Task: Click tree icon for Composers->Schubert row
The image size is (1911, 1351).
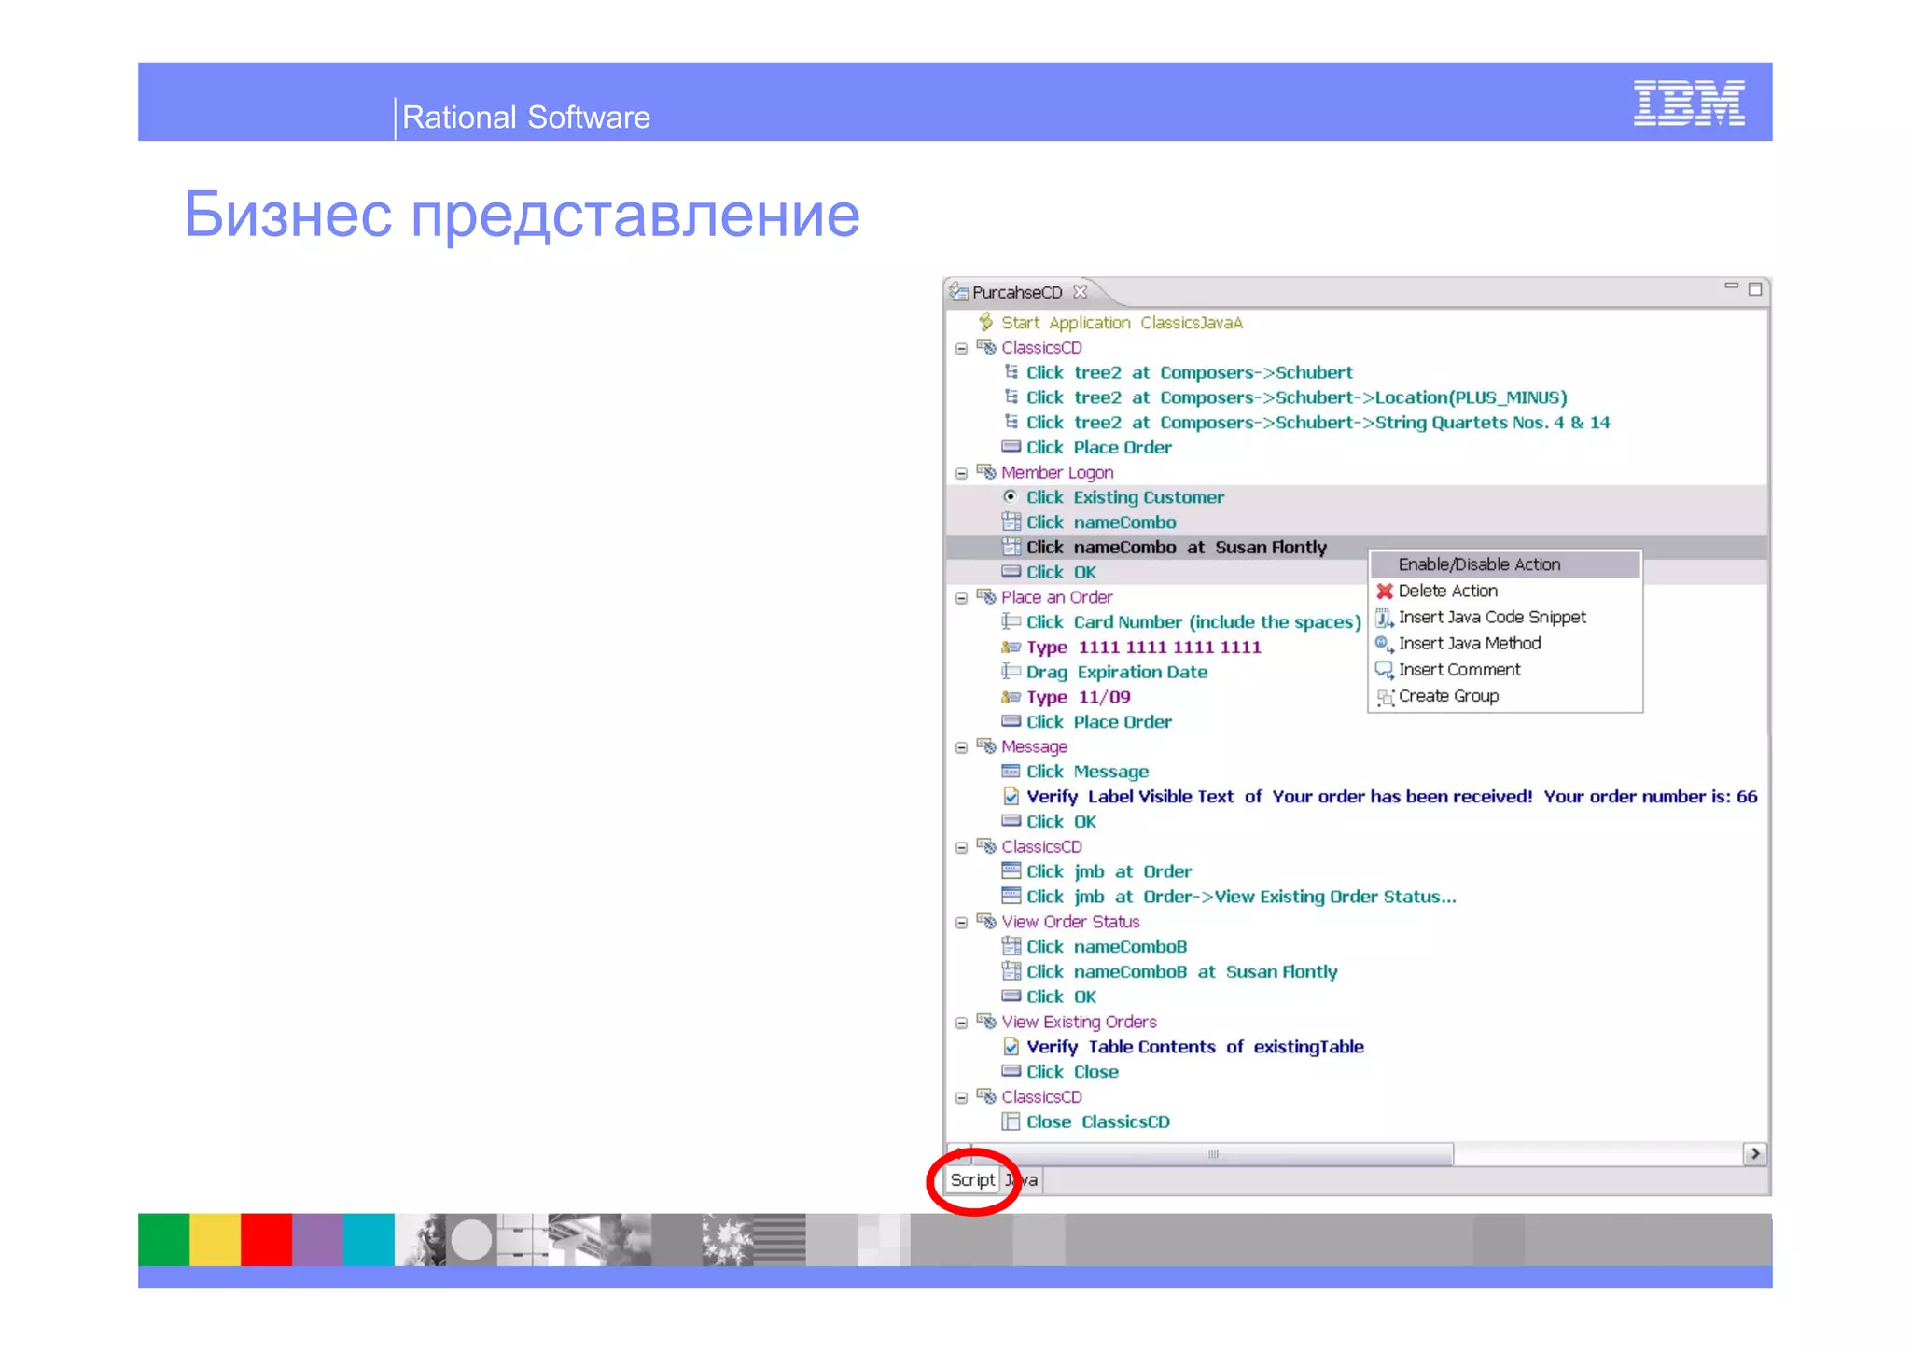Action: click(1011, 371)
